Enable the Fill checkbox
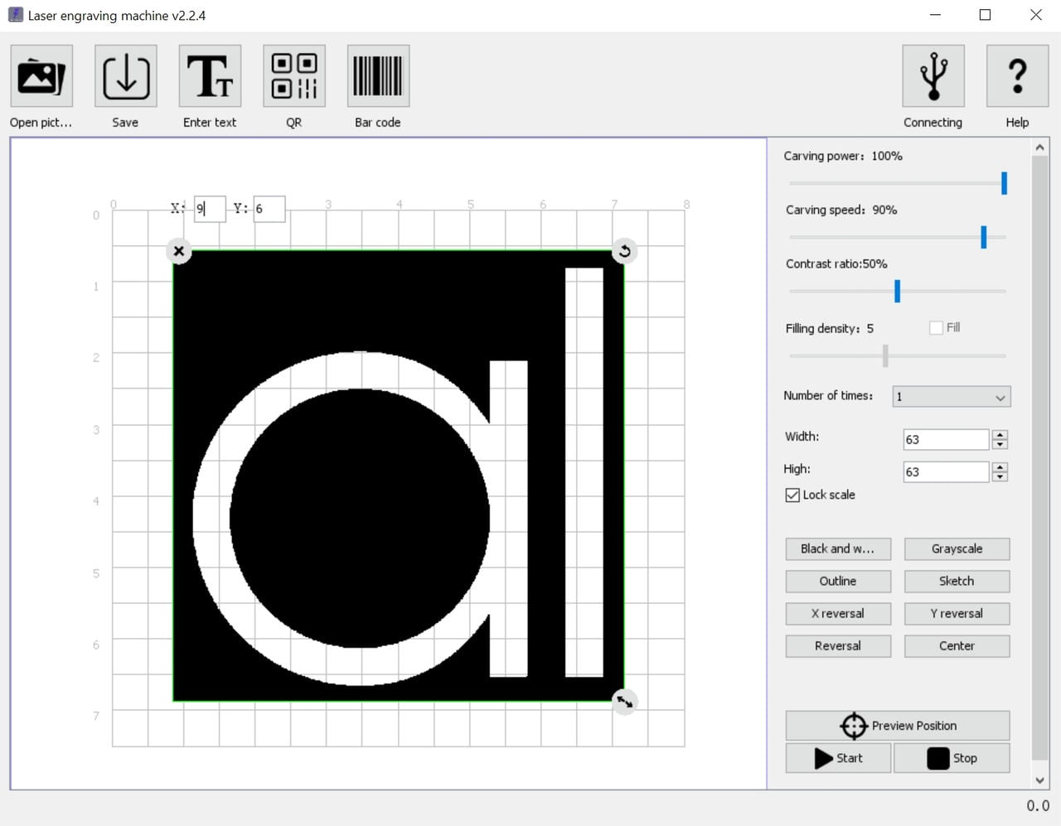The image size is (1061, 826). coord(936,328)
